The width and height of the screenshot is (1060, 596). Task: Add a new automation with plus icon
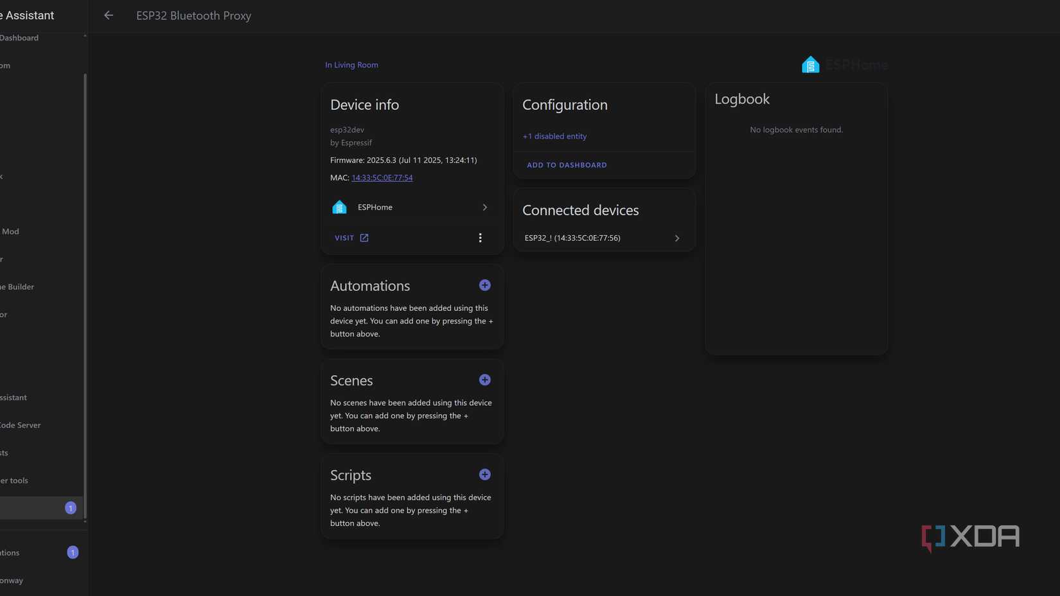pos(485,285)
